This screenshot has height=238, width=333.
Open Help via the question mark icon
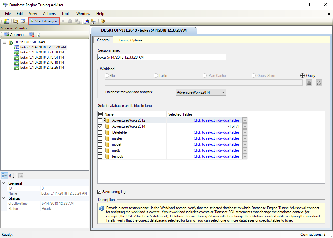click(x=103, y=21)
